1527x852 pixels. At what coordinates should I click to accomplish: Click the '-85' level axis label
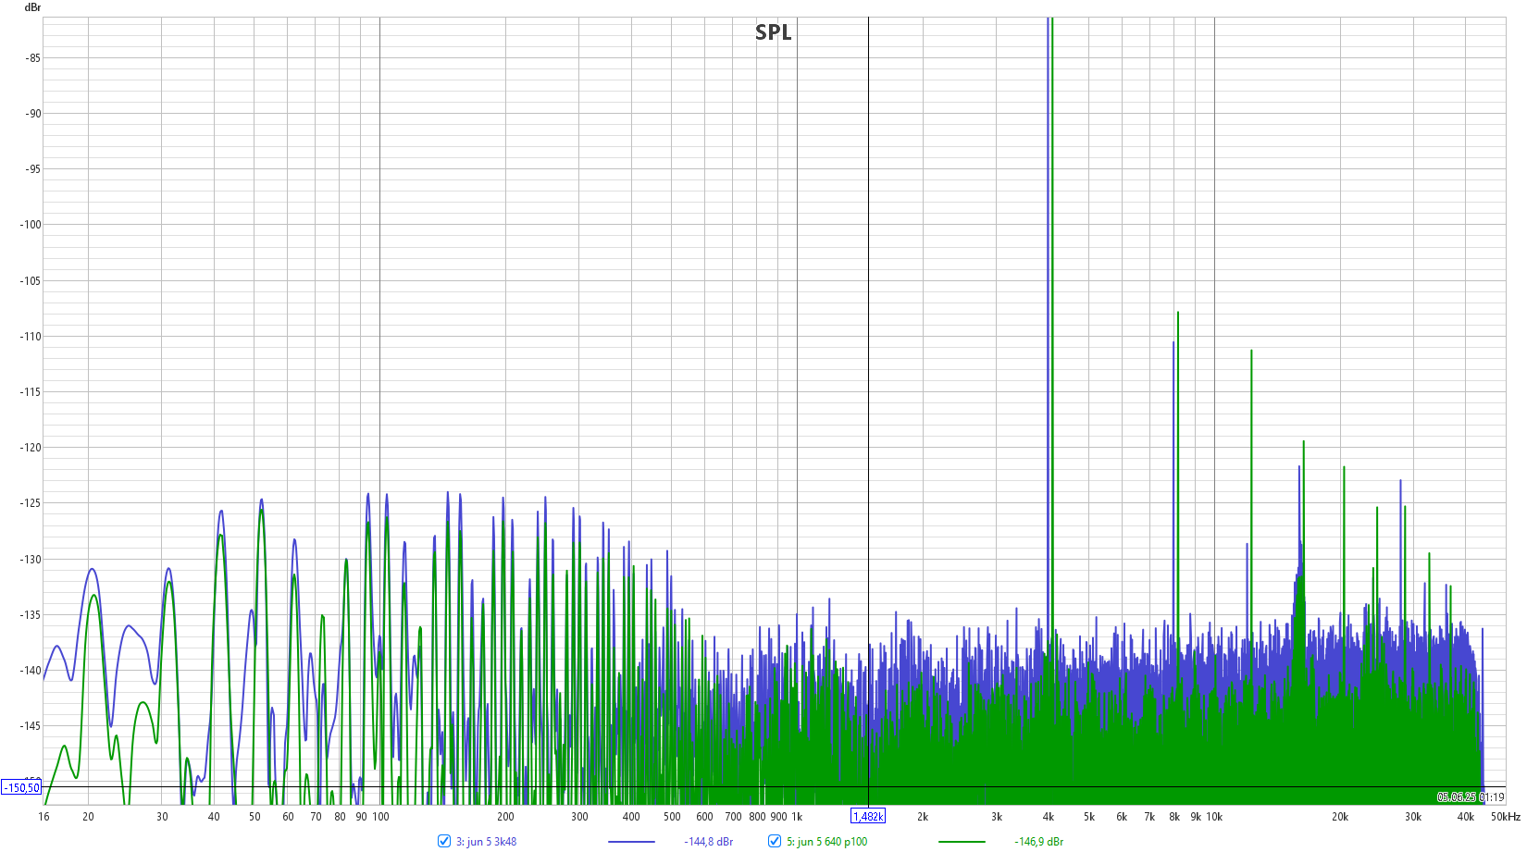(32, 57)
